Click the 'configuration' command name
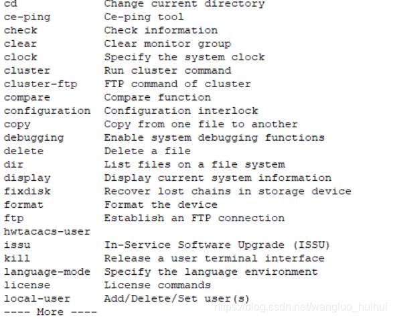This screenshot has width=393, height=319. 47,111
